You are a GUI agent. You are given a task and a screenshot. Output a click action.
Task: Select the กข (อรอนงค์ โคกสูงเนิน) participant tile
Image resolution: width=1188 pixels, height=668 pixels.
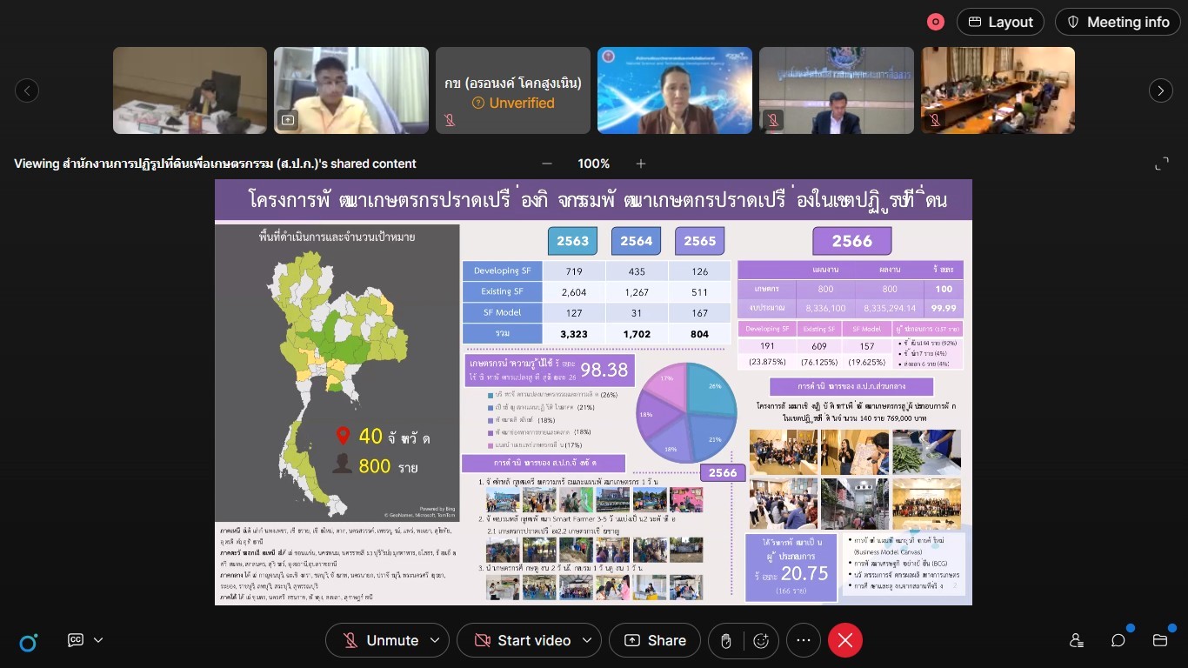513,90
